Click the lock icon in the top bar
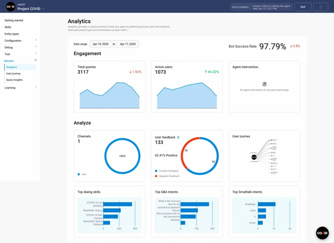This screenshot has height=243, width=334. coord(321,7)
